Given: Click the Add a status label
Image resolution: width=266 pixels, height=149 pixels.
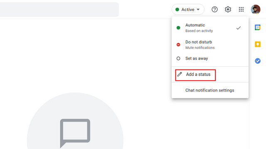Looking at the screenshot, I should (198, 74).
